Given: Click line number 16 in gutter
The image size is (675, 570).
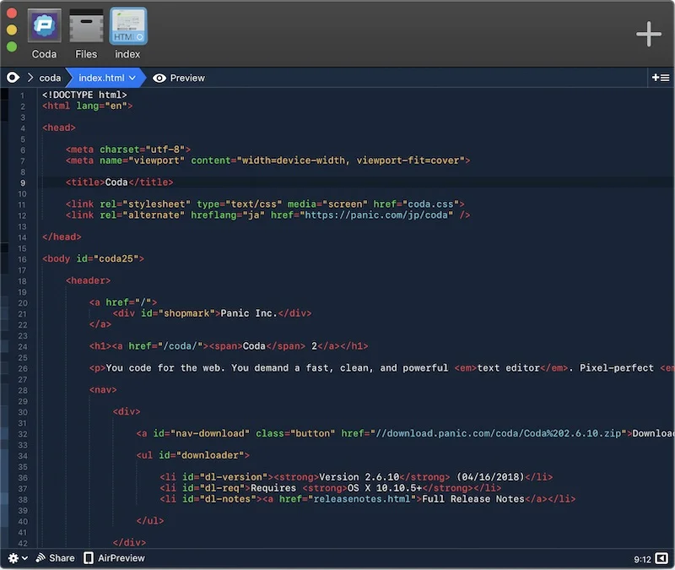Looking at the screenshot, I should (23, 259).
